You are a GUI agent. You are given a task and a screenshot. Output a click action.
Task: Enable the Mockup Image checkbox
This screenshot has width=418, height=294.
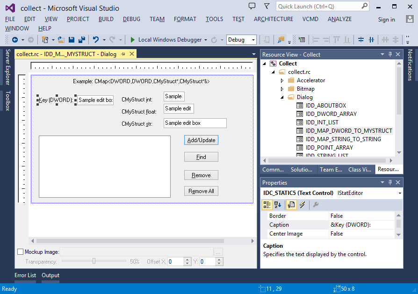(x=20, y=251)
